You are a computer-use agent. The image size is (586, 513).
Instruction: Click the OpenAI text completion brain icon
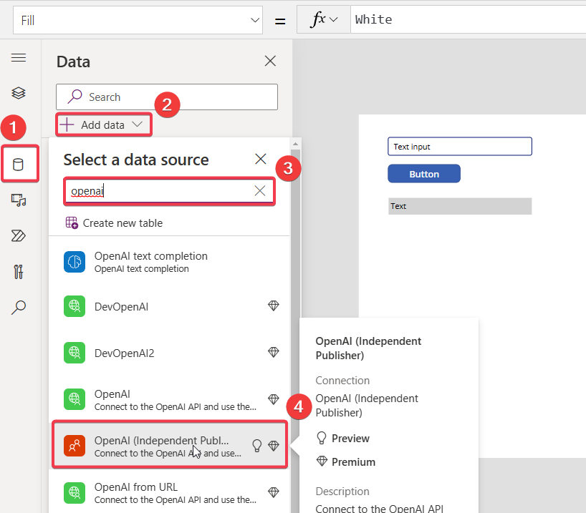point(75,262)
